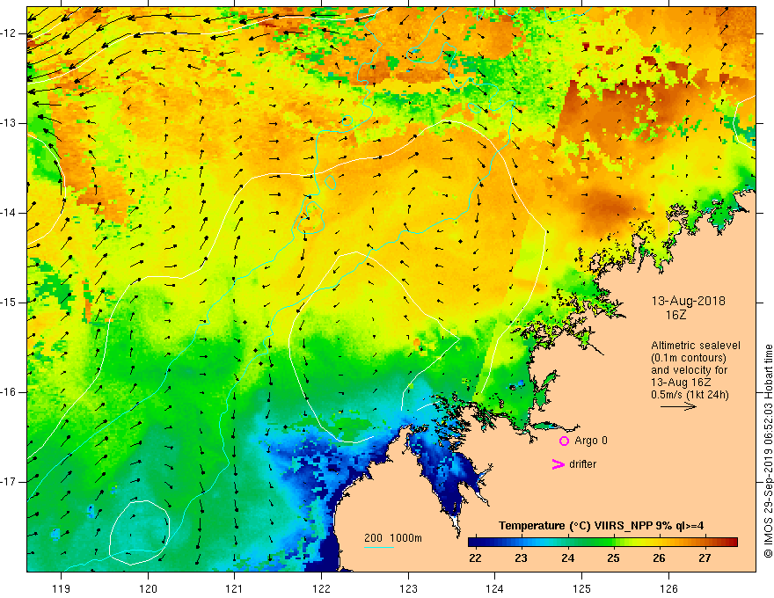Viewport: 774px width, 598px height.
Task: Click the magenta Argo circle marker
Action: click(564, 441)
